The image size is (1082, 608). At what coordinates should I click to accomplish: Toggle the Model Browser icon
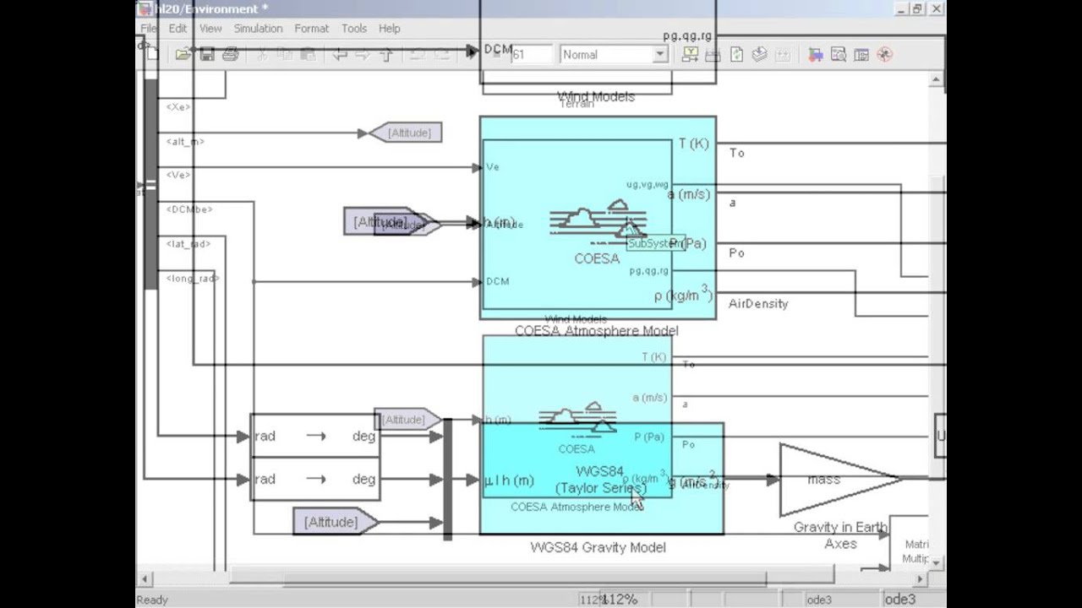(x=861, y=54)
